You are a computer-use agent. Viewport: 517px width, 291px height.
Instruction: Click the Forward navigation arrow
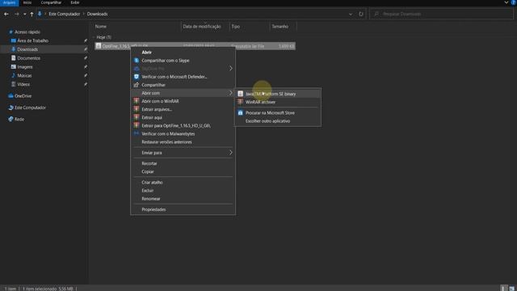[16, 15]
